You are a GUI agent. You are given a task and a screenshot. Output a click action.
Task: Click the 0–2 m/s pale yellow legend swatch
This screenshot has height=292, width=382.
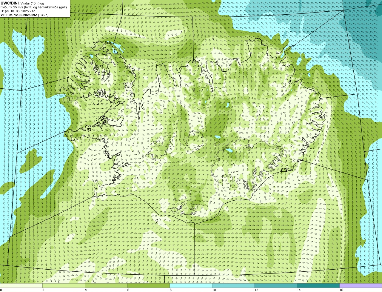point(21,285)
